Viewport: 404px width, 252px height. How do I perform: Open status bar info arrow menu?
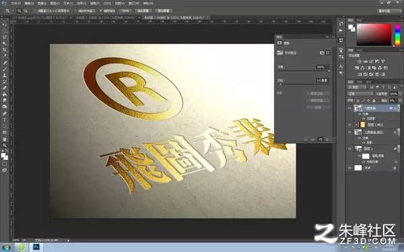tap(68, 241)
